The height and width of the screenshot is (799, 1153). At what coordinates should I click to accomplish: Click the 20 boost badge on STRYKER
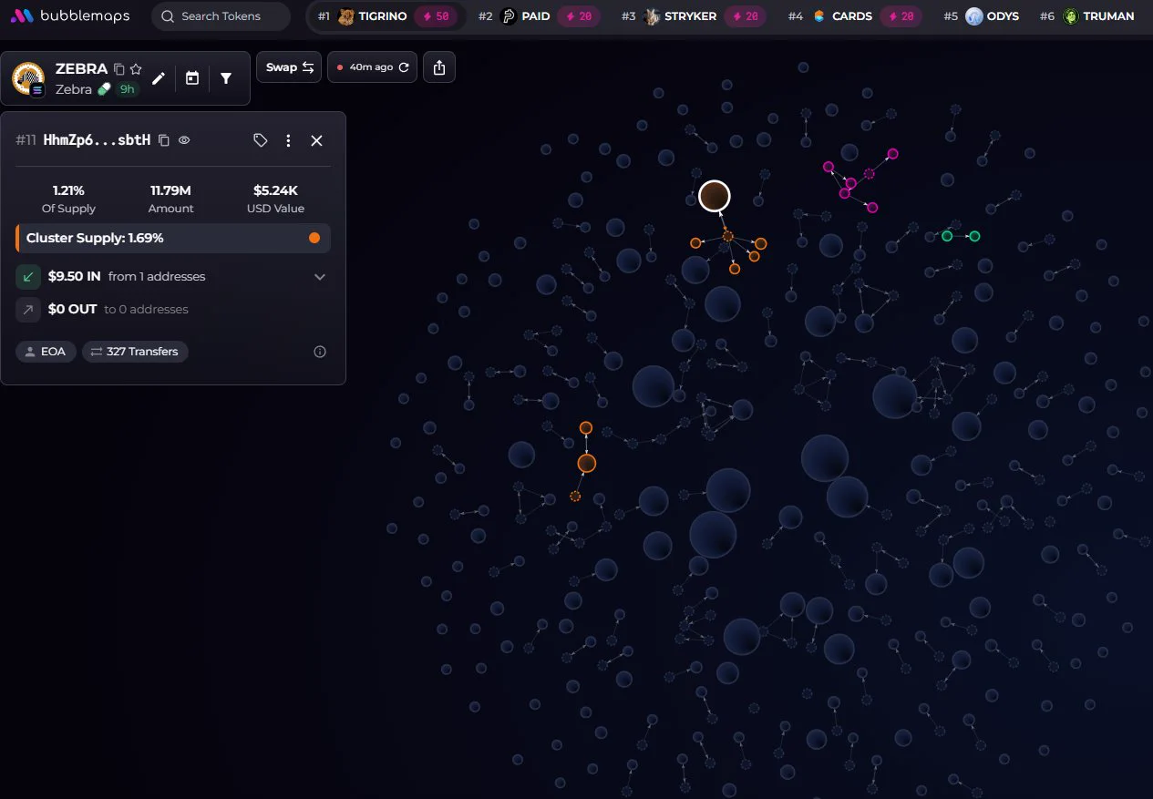pyautogui.click(x=746, y=16)
